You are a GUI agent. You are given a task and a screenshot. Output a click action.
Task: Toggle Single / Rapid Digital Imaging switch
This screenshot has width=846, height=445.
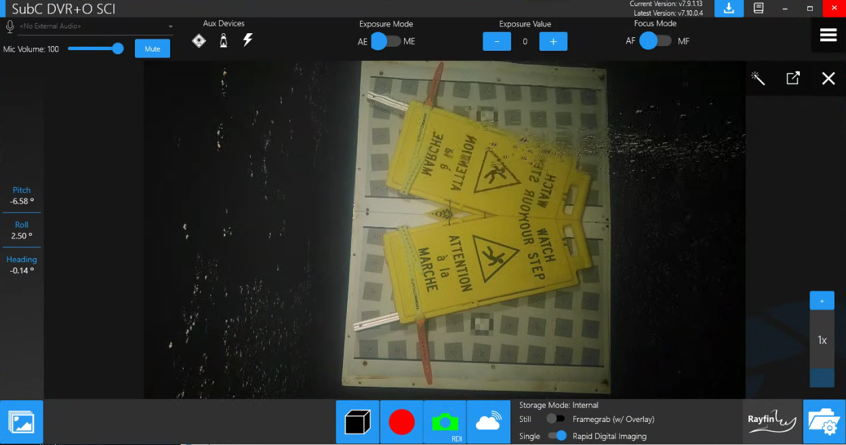[x=557, y=436]
